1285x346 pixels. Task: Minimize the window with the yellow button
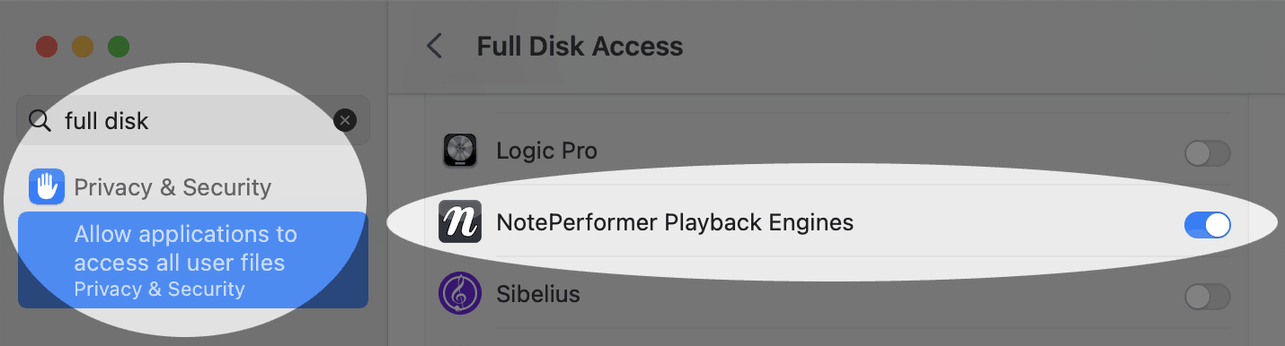point(82,46)
